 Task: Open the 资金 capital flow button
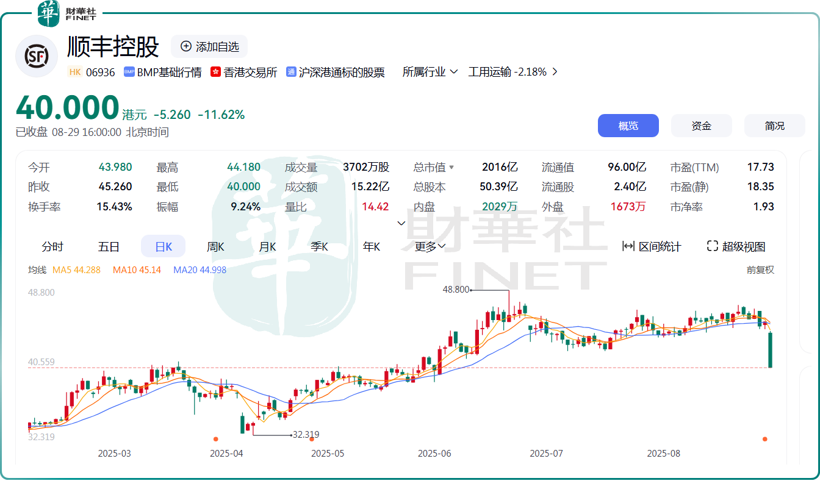pos(702,126)
